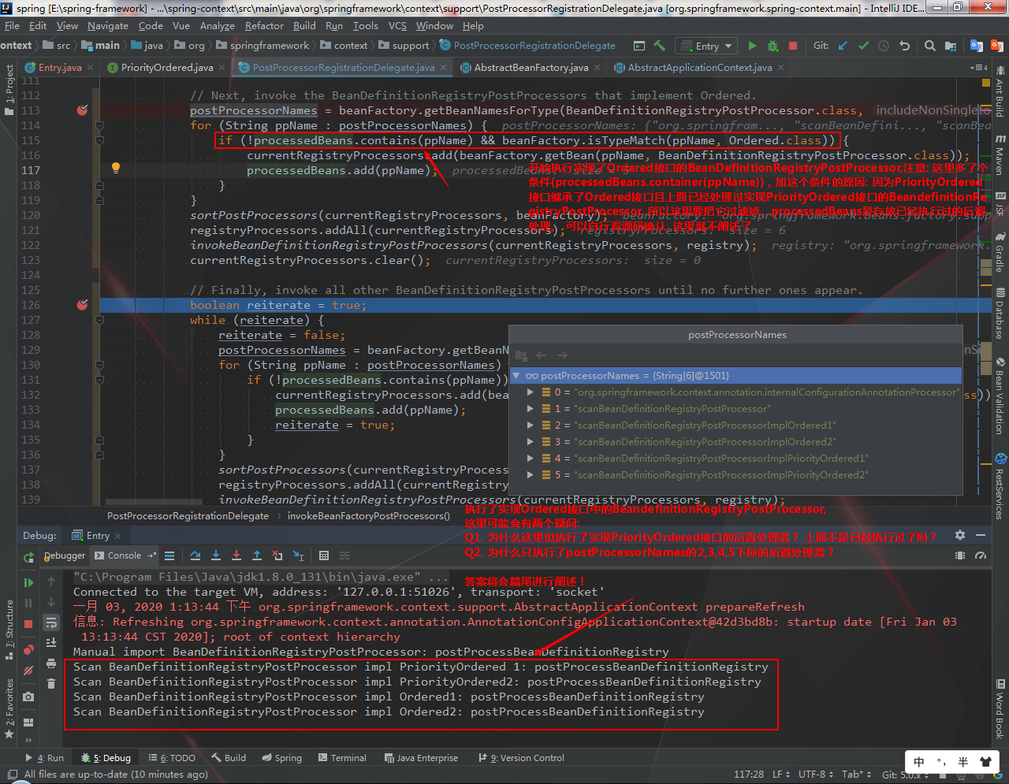This screenshot has height=784, width=1009.
Task: Toggle scroll to end of console
Action: (x=51, y=642)
